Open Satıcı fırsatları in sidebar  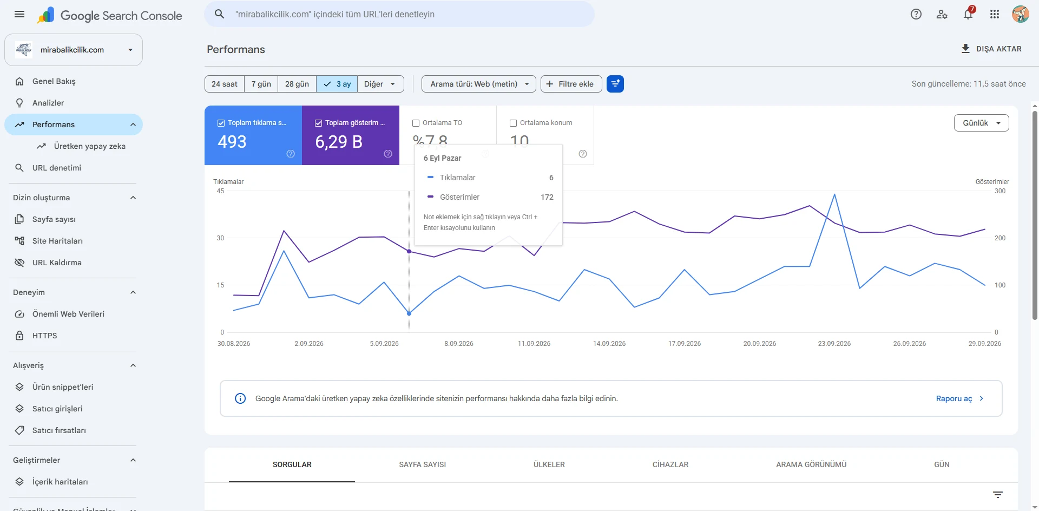point(74,430)
